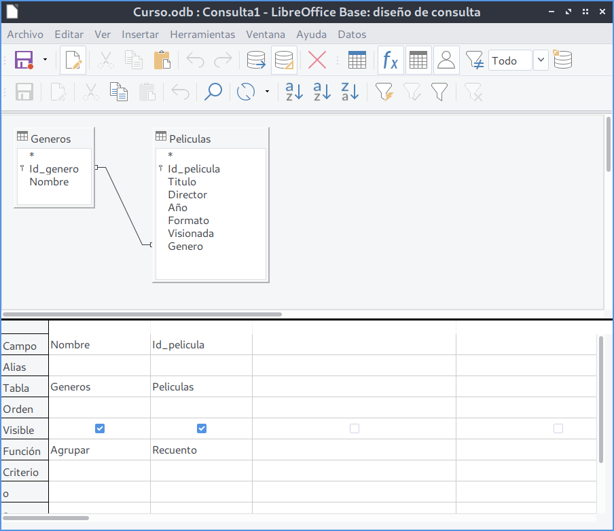Find a record with the magnifier
Viewport: 614px width, 531px height.
click(x=213, y=92)
